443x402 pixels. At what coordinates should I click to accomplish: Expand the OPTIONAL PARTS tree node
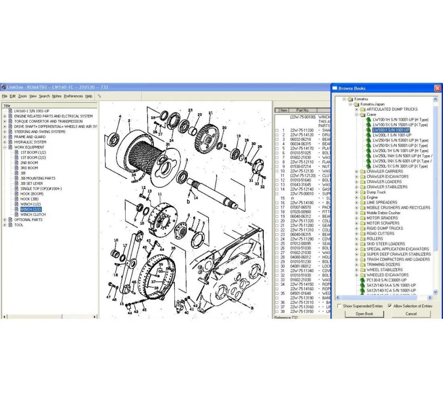tap(5, 220)
